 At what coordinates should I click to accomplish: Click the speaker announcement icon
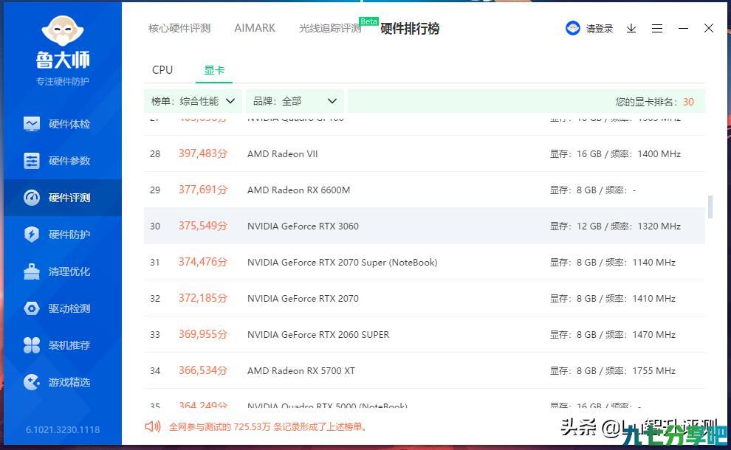point(152,426)
